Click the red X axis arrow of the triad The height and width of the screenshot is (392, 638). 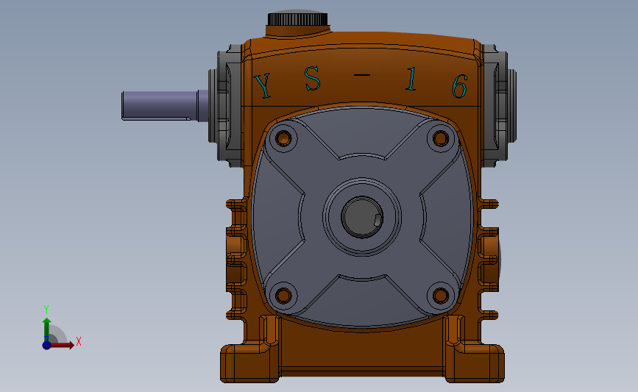(x=61, y=345)
